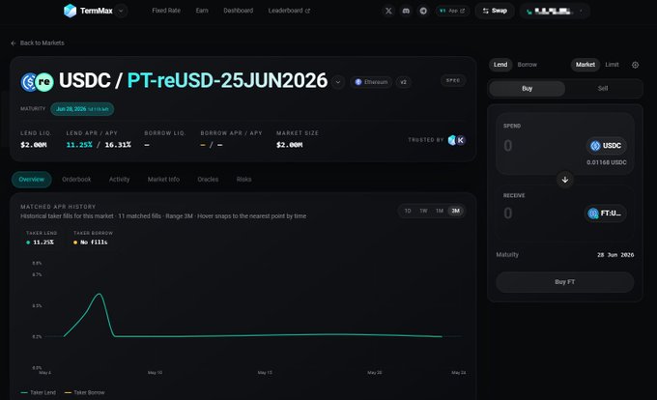
Task: Choose Market order type
Action: (x=586, y=65)
